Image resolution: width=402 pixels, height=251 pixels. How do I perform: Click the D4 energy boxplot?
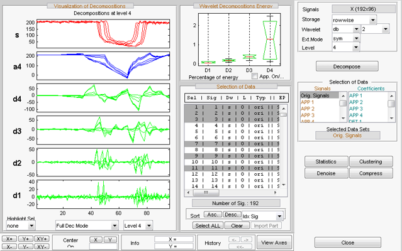pos(270,39)
